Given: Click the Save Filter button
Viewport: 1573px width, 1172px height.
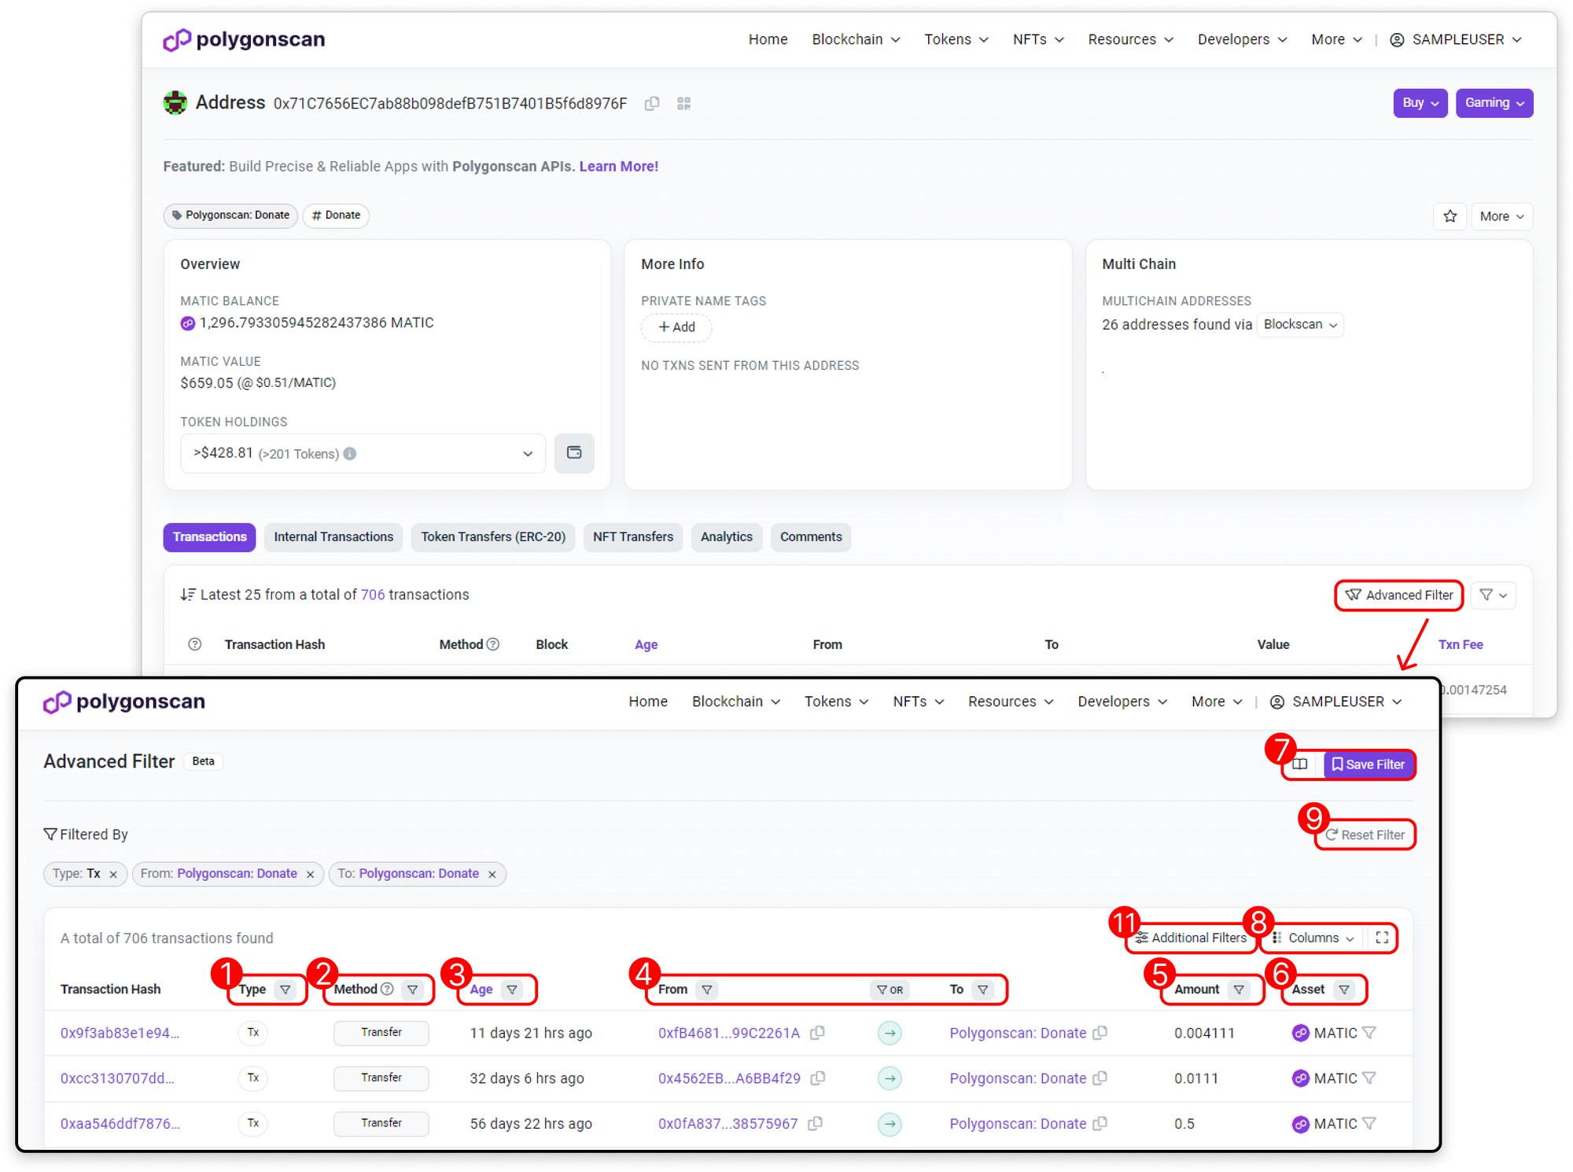Looking at the screenshot, I should tap(1369, 765).
